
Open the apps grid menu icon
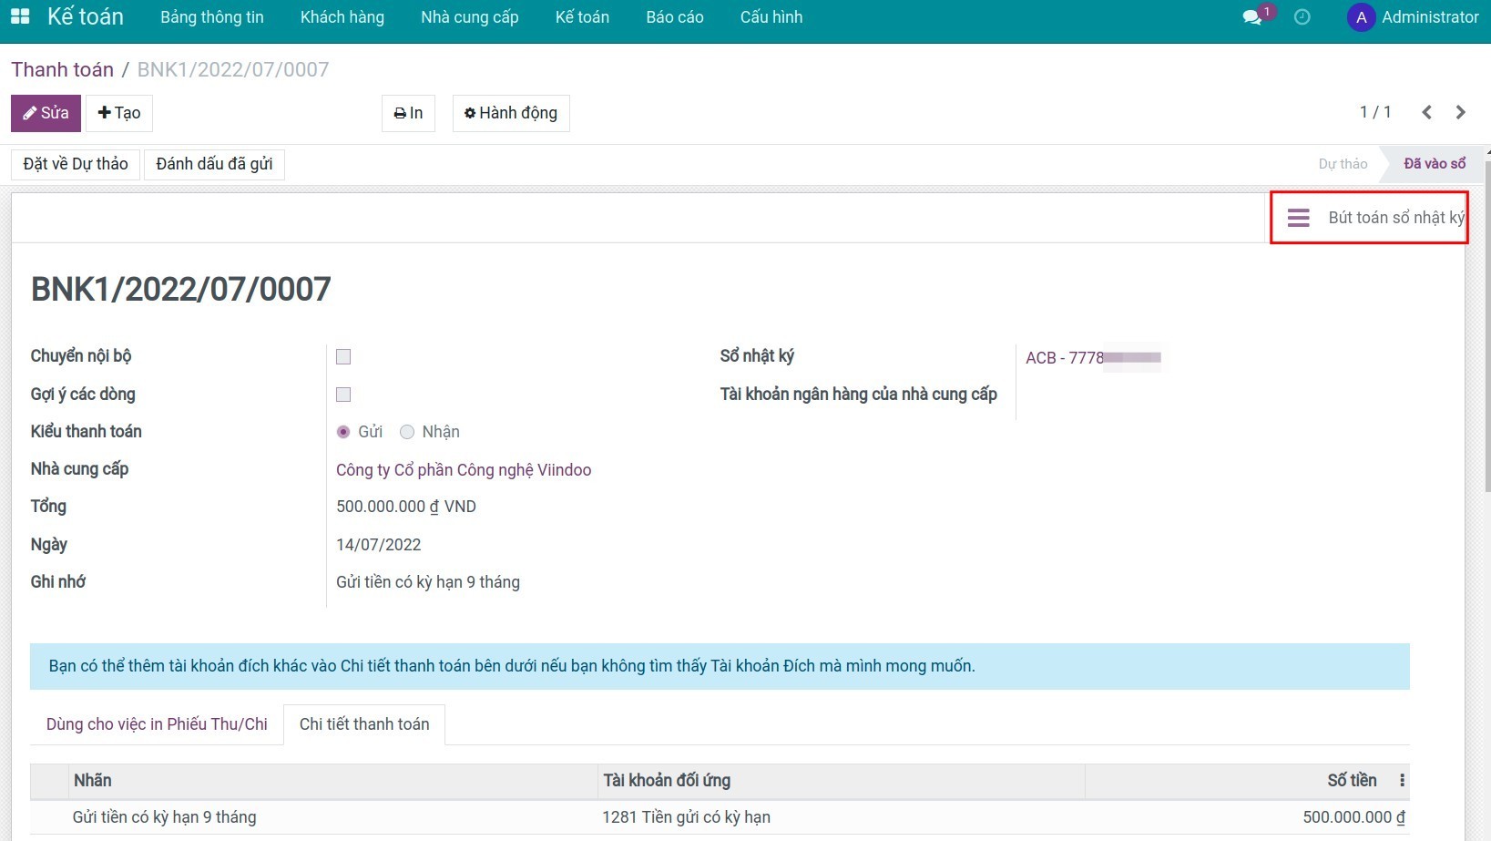[x=20, y=16]
